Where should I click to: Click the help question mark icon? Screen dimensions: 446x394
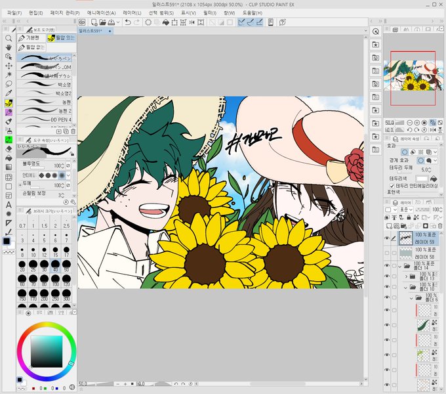click(x=283, y=22)
